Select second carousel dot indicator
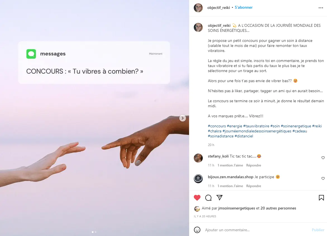 [x=96, y=232]
